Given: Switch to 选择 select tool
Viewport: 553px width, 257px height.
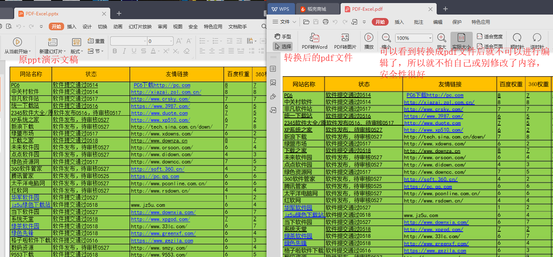Looking at the screenshot, I should click(283, 46).
